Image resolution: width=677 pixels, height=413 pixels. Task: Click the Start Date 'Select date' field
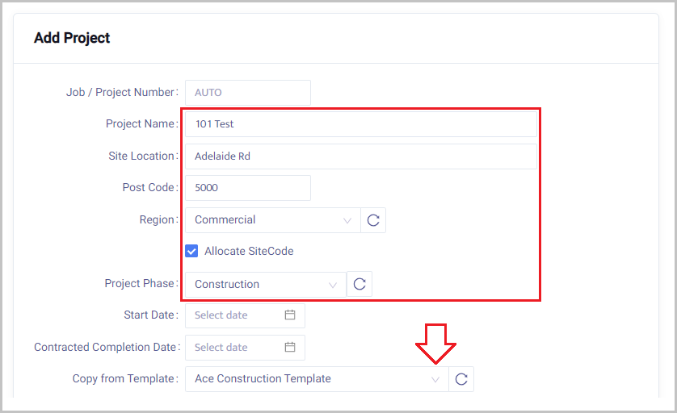tap(234, 315)
